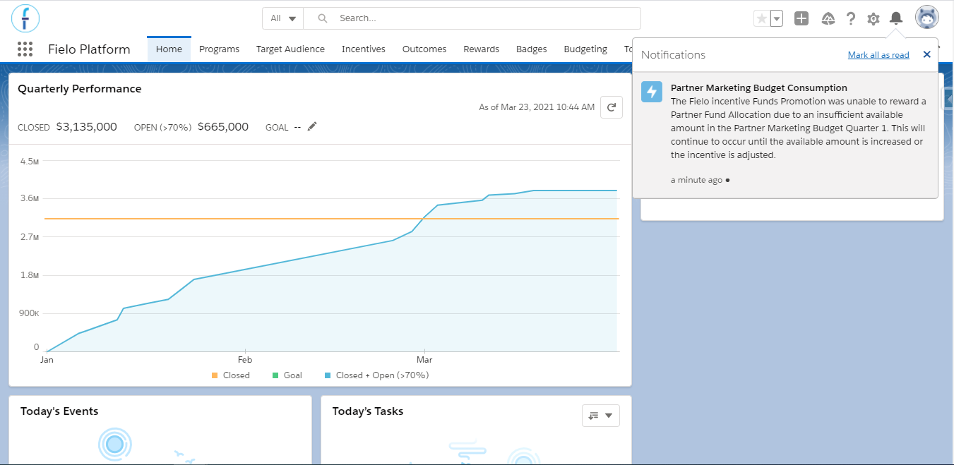This screenshot has height=465, width=954.
Task: Open Global Actions plus icon
Action: [x=801, y=19]
